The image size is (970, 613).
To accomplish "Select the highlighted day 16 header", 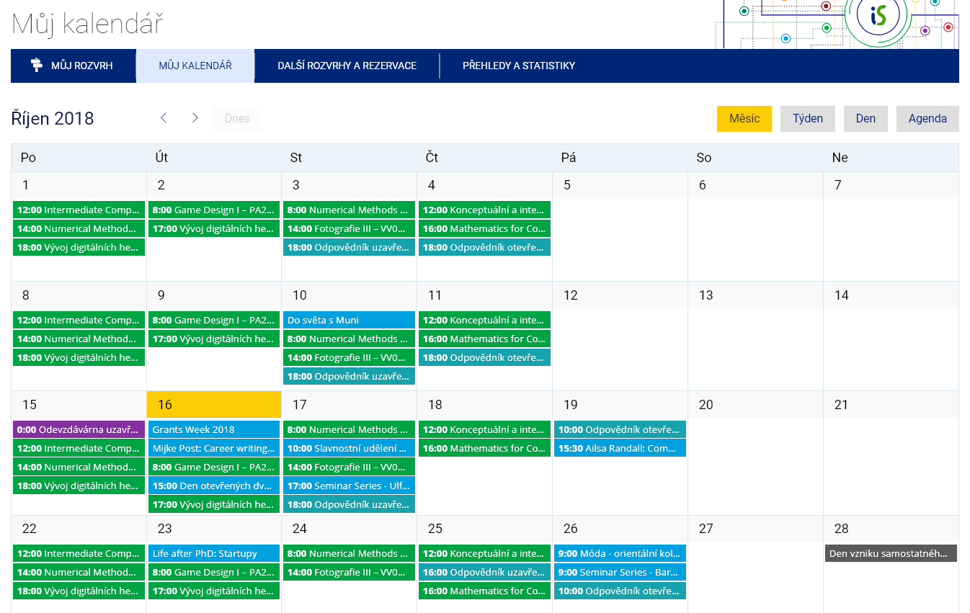I will tap(213, 405).
